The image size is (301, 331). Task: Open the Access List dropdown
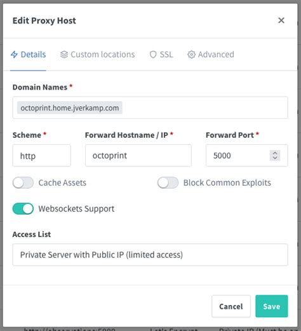(x=150, y=255)
